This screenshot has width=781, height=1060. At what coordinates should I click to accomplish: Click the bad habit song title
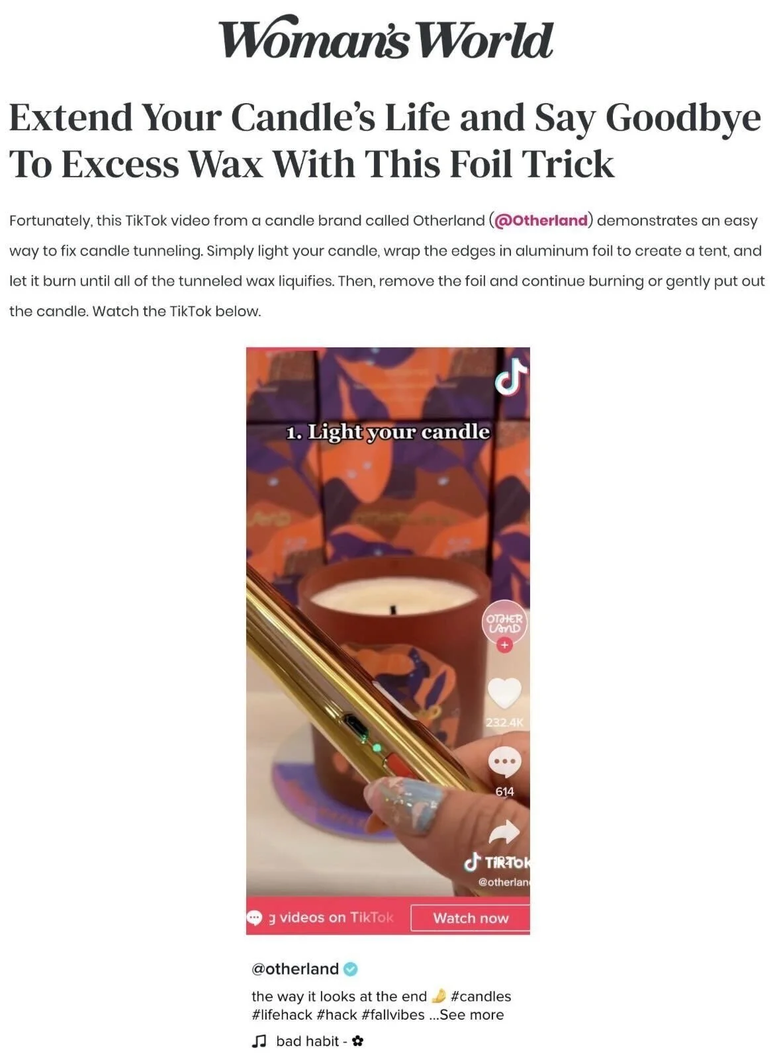tap(308, 1041)
